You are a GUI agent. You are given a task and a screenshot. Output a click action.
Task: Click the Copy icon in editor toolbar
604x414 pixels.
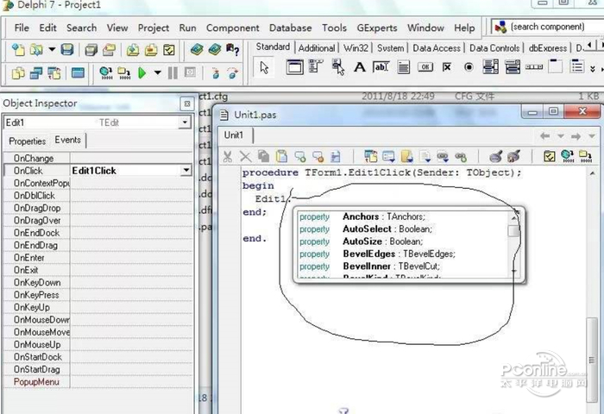coord(263,156)
